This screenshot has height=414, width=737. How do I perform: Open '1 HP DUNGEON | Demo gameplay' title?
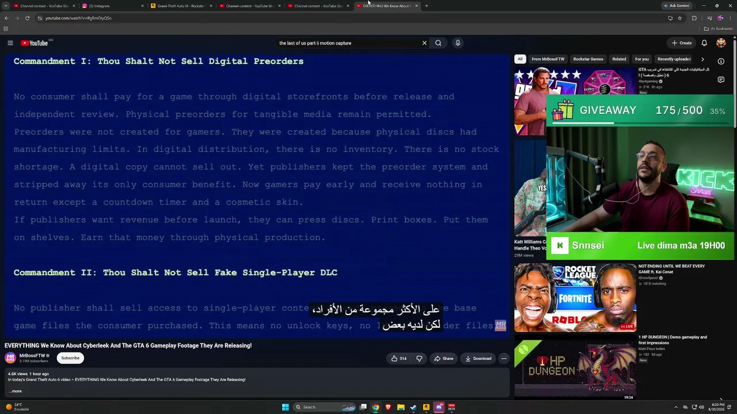[x=673, y=340]
